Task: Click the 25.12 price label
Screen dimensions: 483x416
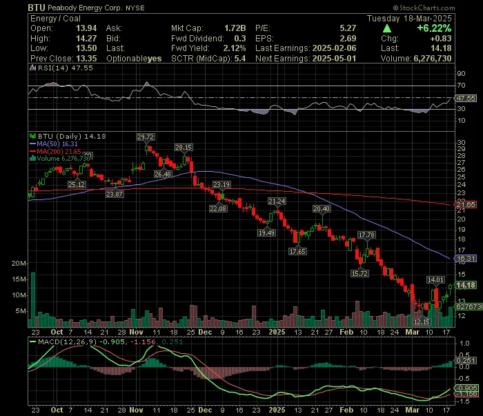Action: click(x=77, y=185)
